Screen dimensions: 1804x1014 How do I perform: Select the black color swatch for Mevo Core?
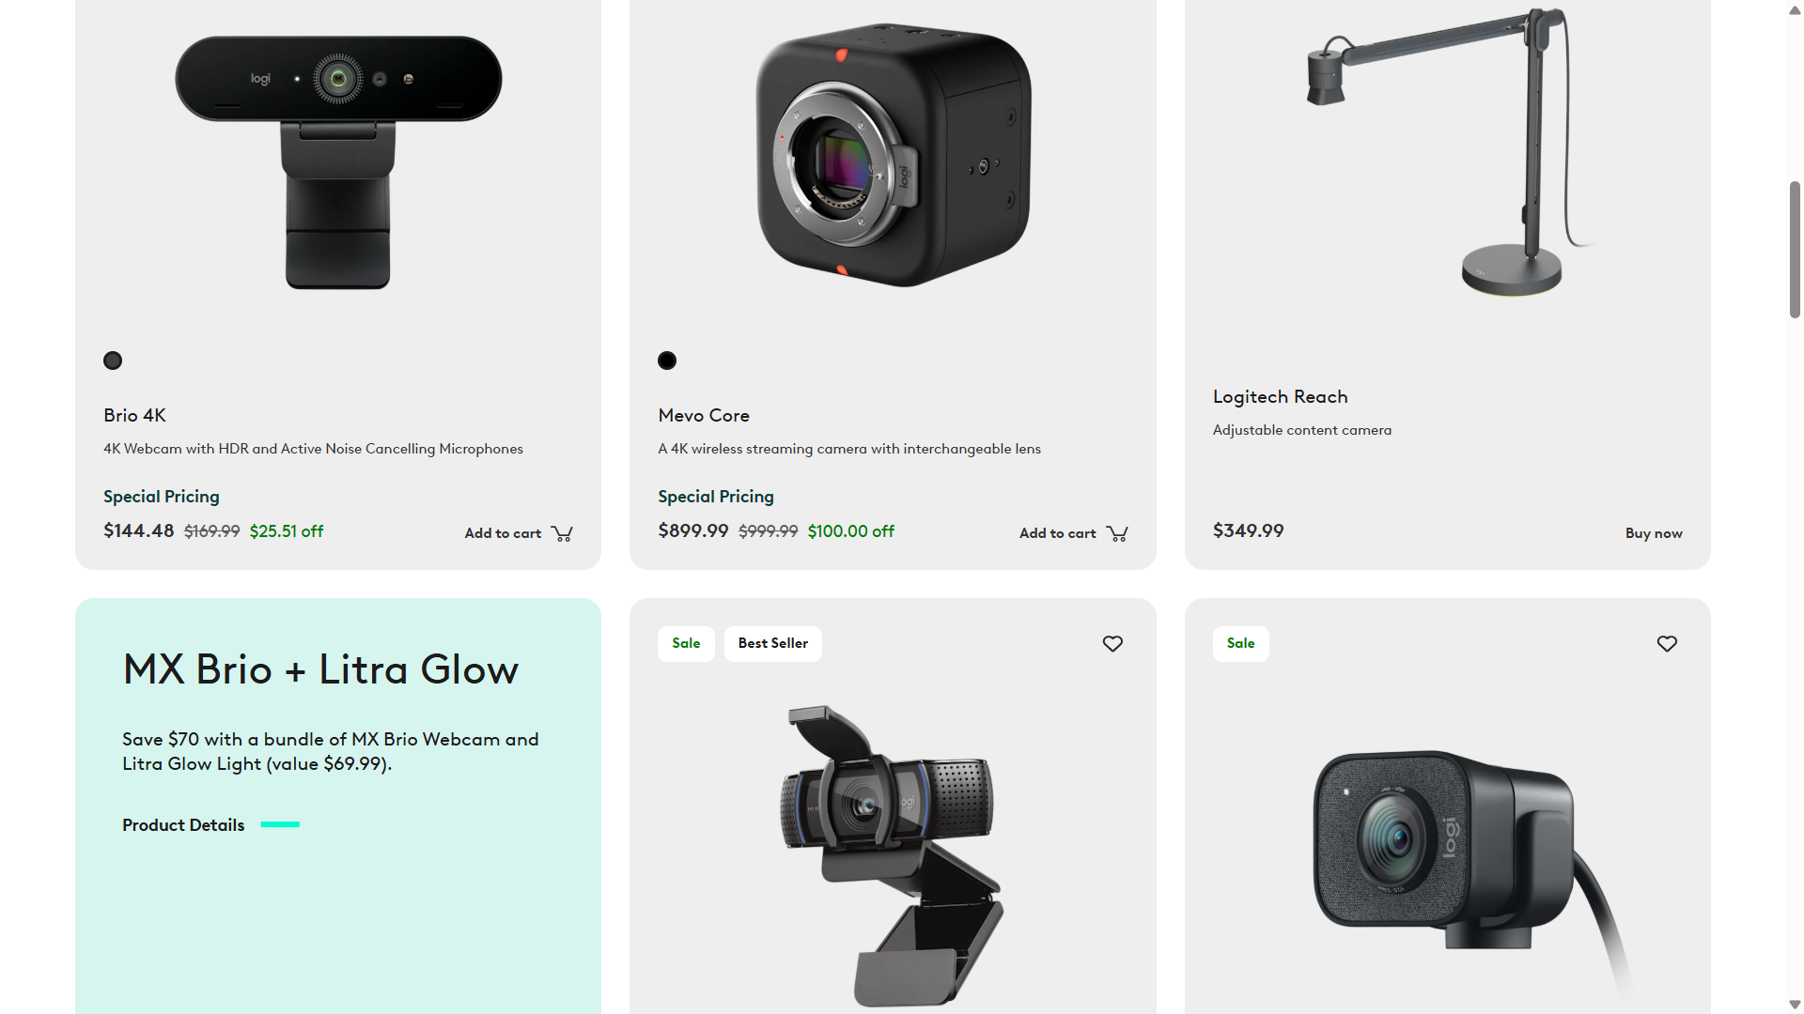click(x=667, y=361)
